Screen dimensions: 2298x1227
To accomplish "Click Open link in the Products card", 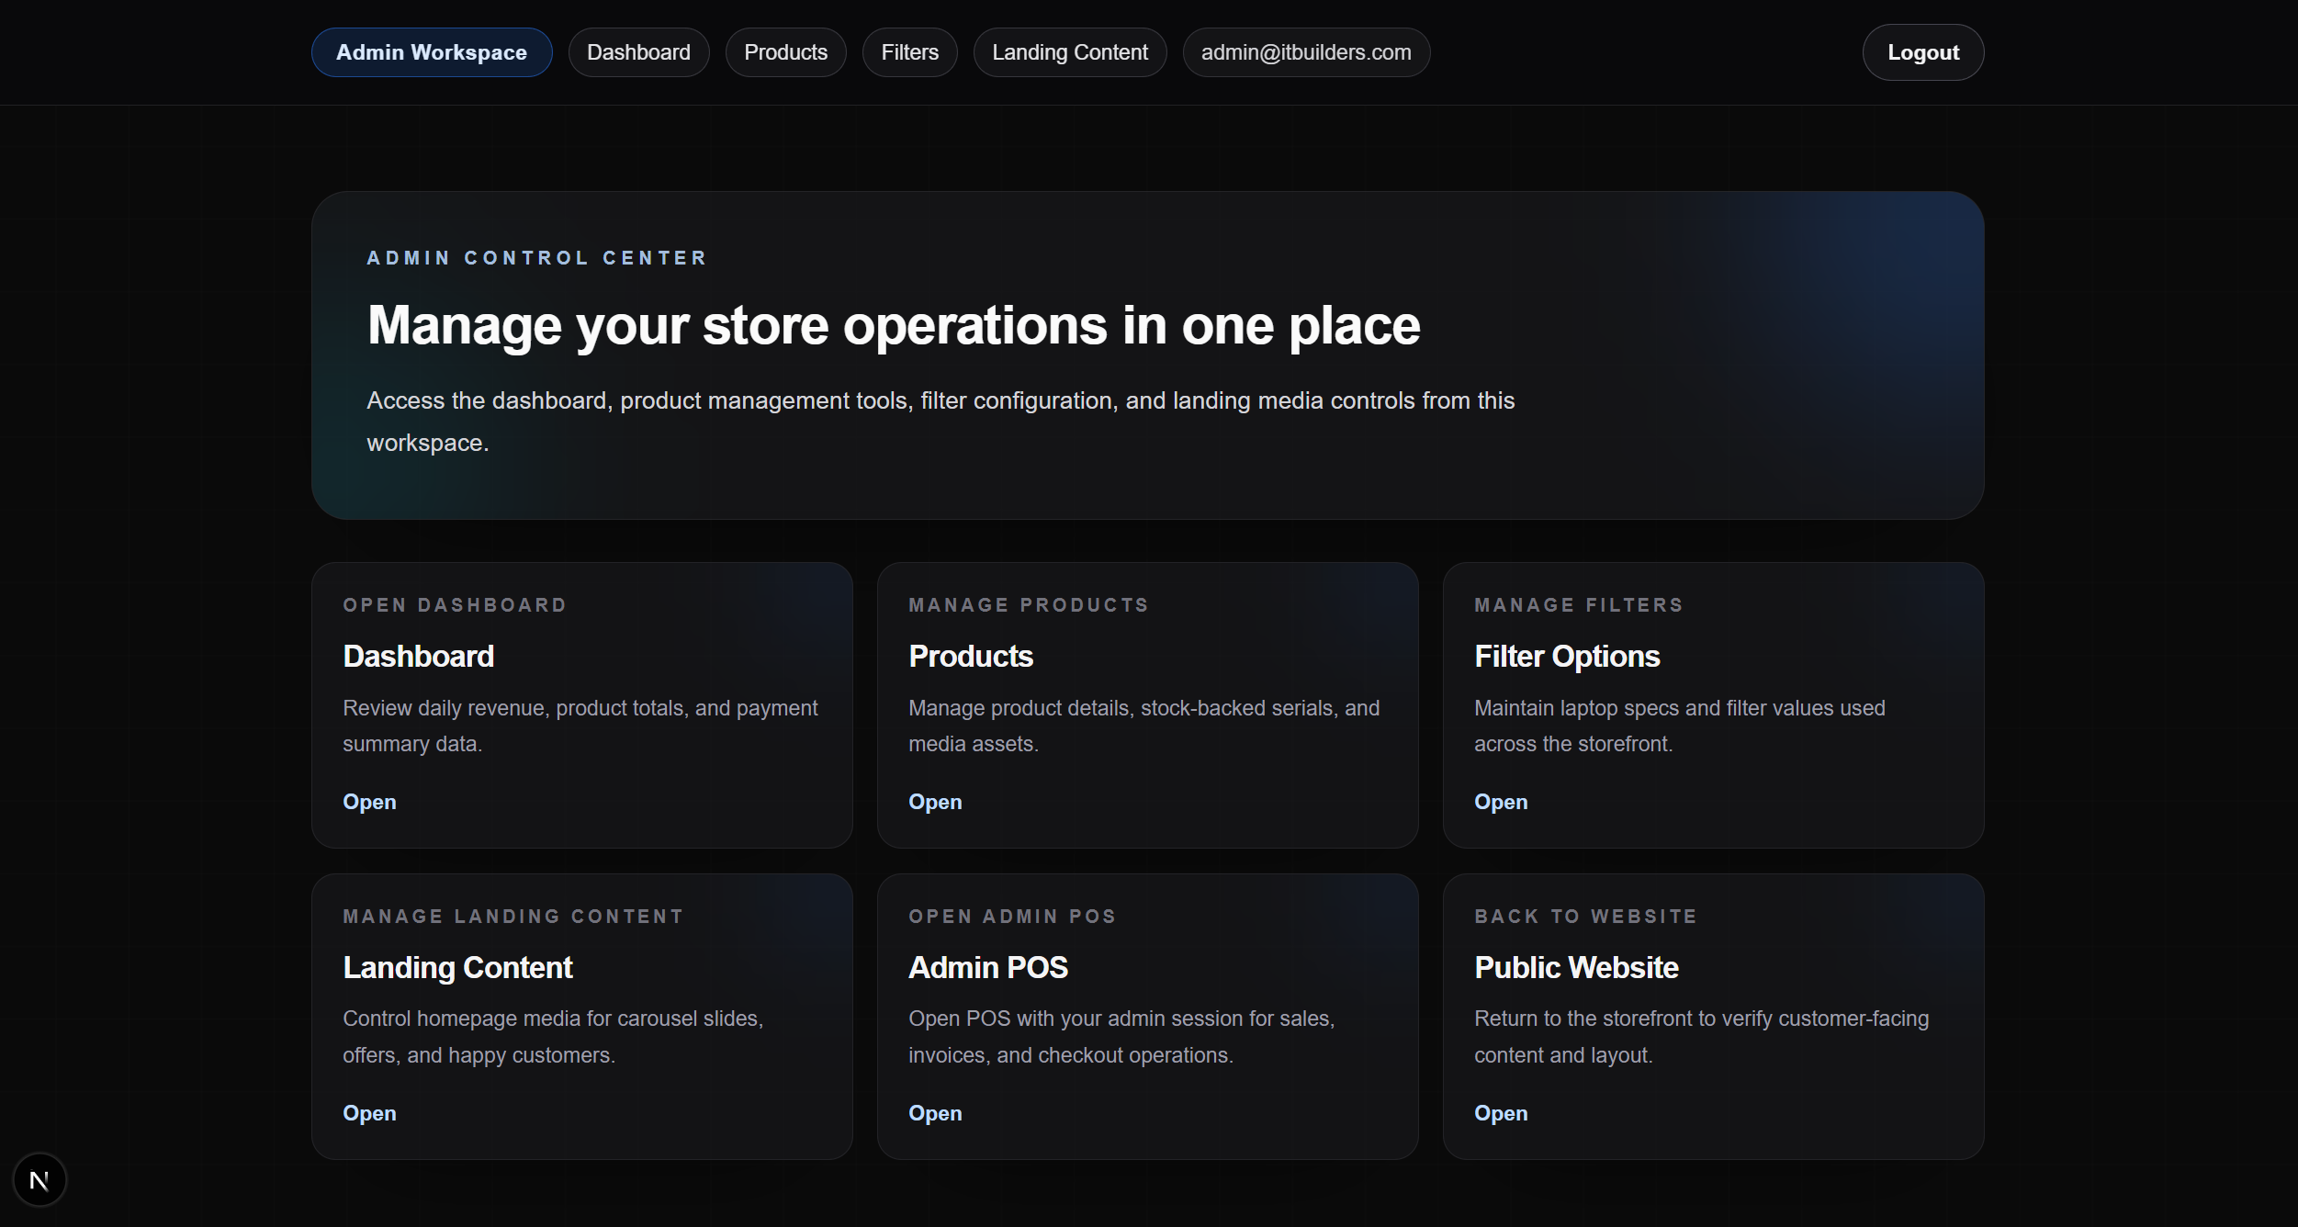I will click(935, 802).
